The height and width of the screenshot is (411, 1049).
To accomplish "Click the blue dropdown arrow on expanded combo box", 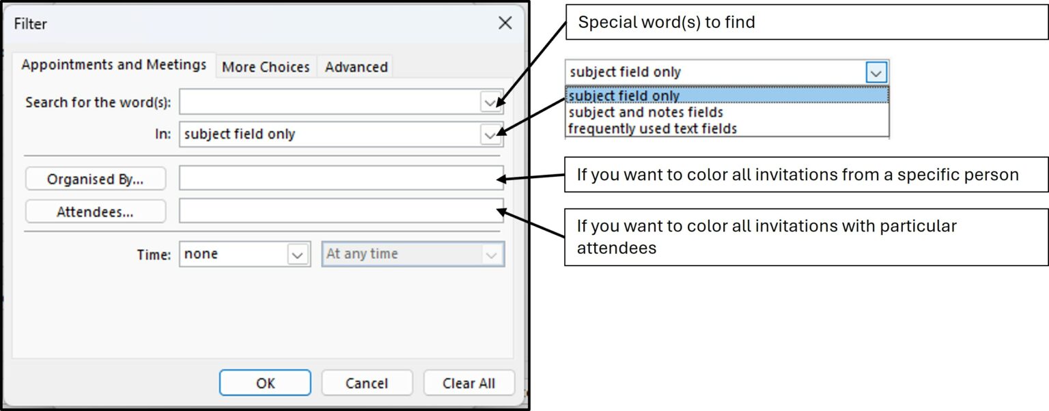I will (876, 72).
